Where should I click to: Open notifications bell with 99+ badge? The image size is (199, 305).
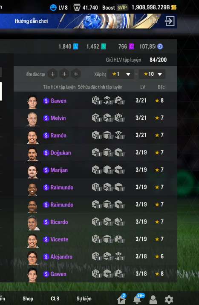click(x=137, y=299)
